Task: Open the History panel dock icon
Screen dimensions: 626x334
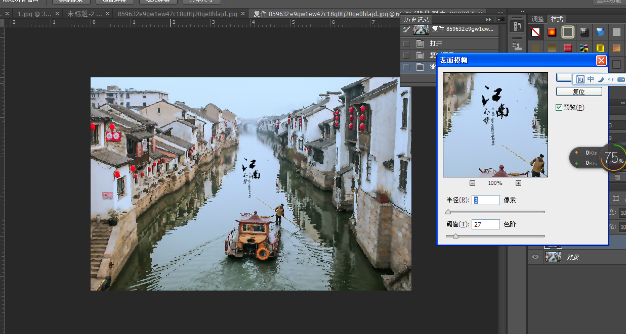Action: 517,26
